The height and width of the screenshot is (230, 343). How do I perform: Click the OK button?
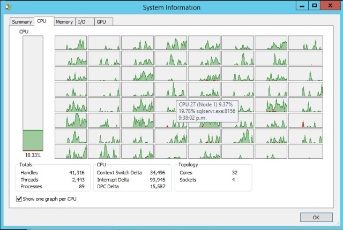point(316,217)
